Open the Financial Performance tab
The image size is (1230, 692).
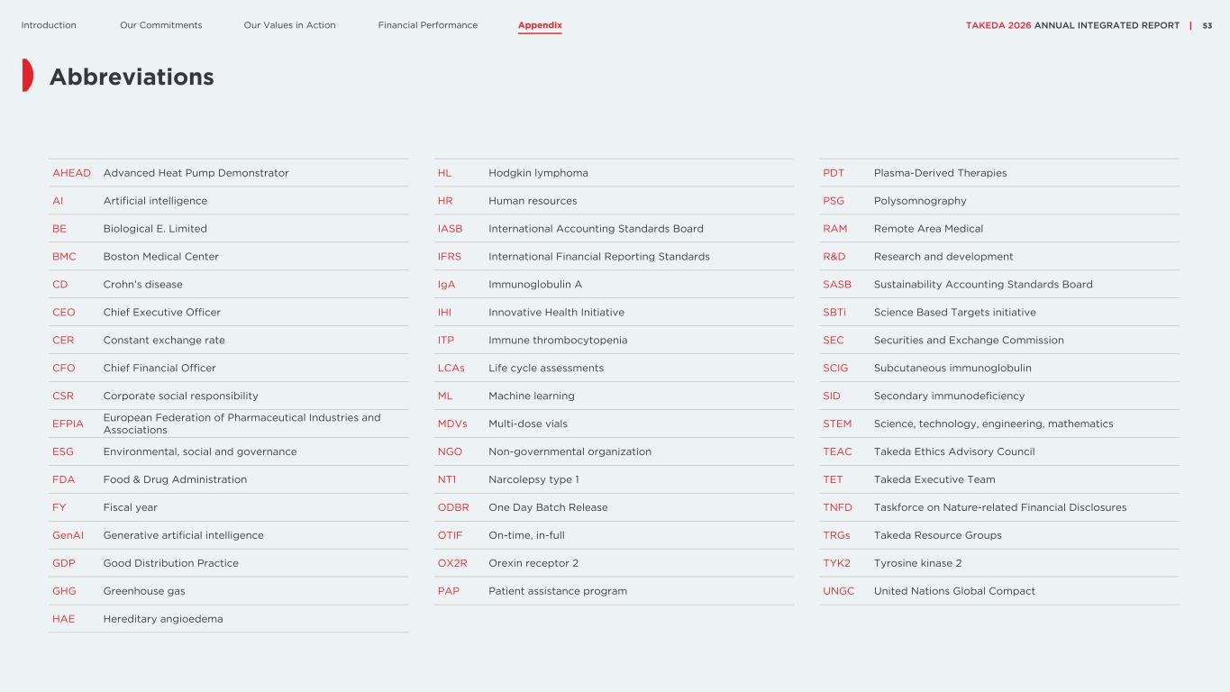tap(428, 25)
